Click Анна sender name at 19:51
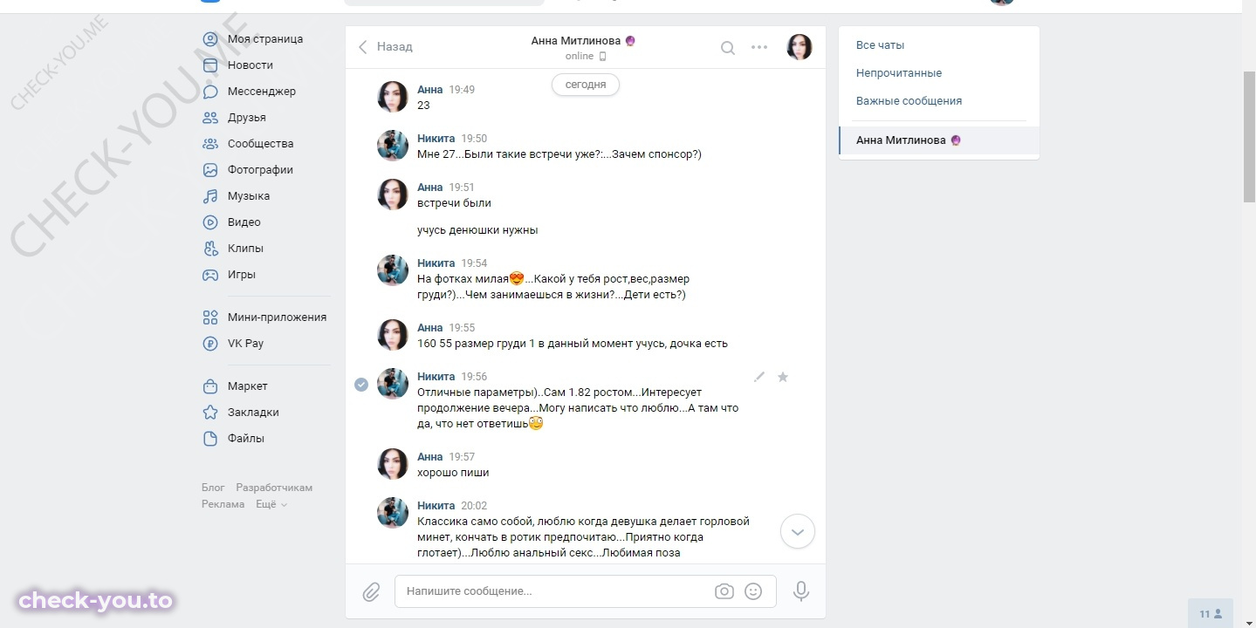Viewport: 1256px width, 628px height. 430,188
